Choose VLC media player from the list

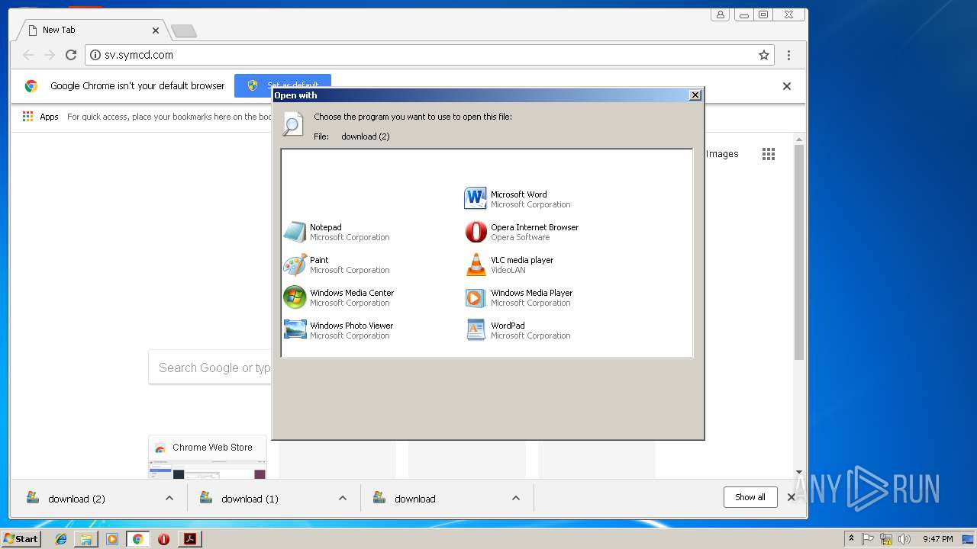click(509, 265)
